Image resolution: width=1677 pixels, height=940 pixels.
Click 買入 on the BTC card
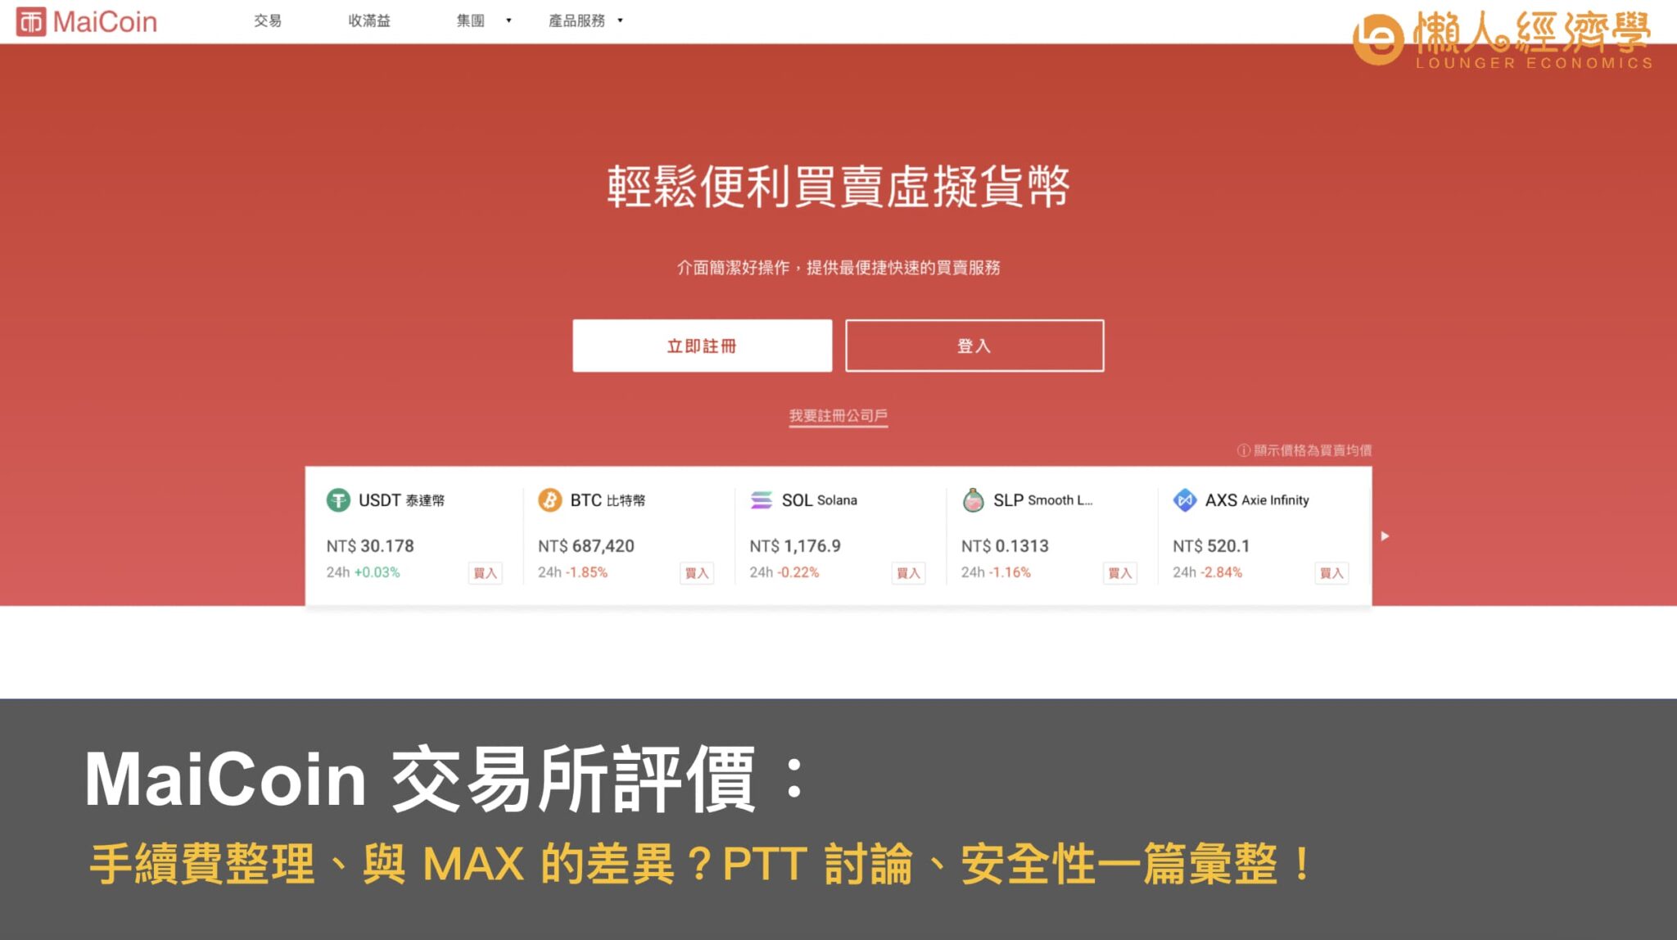697,573
